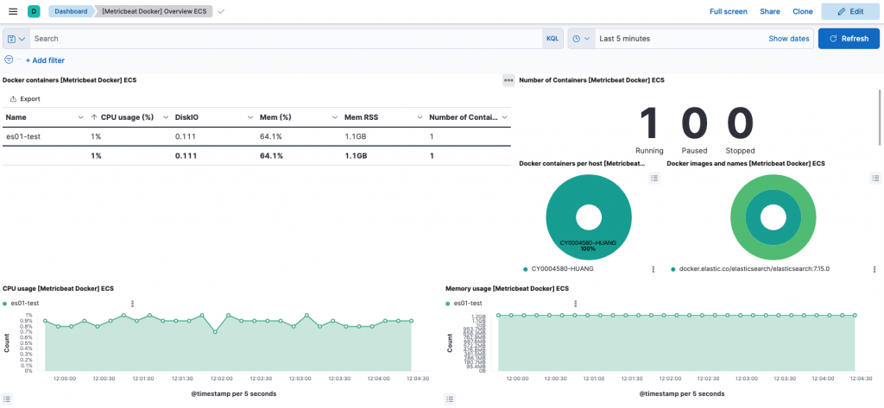Open options for es01-test in Memory usage legend
Viewport: 884px width, 408px height.
click(576, 303)
